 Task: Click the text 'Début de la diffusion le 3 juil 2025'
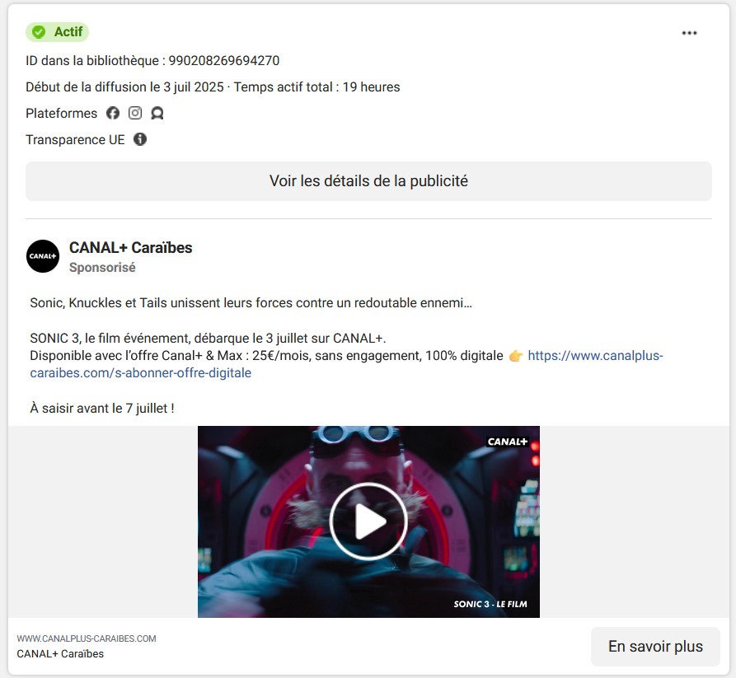(x=124, y=87)
